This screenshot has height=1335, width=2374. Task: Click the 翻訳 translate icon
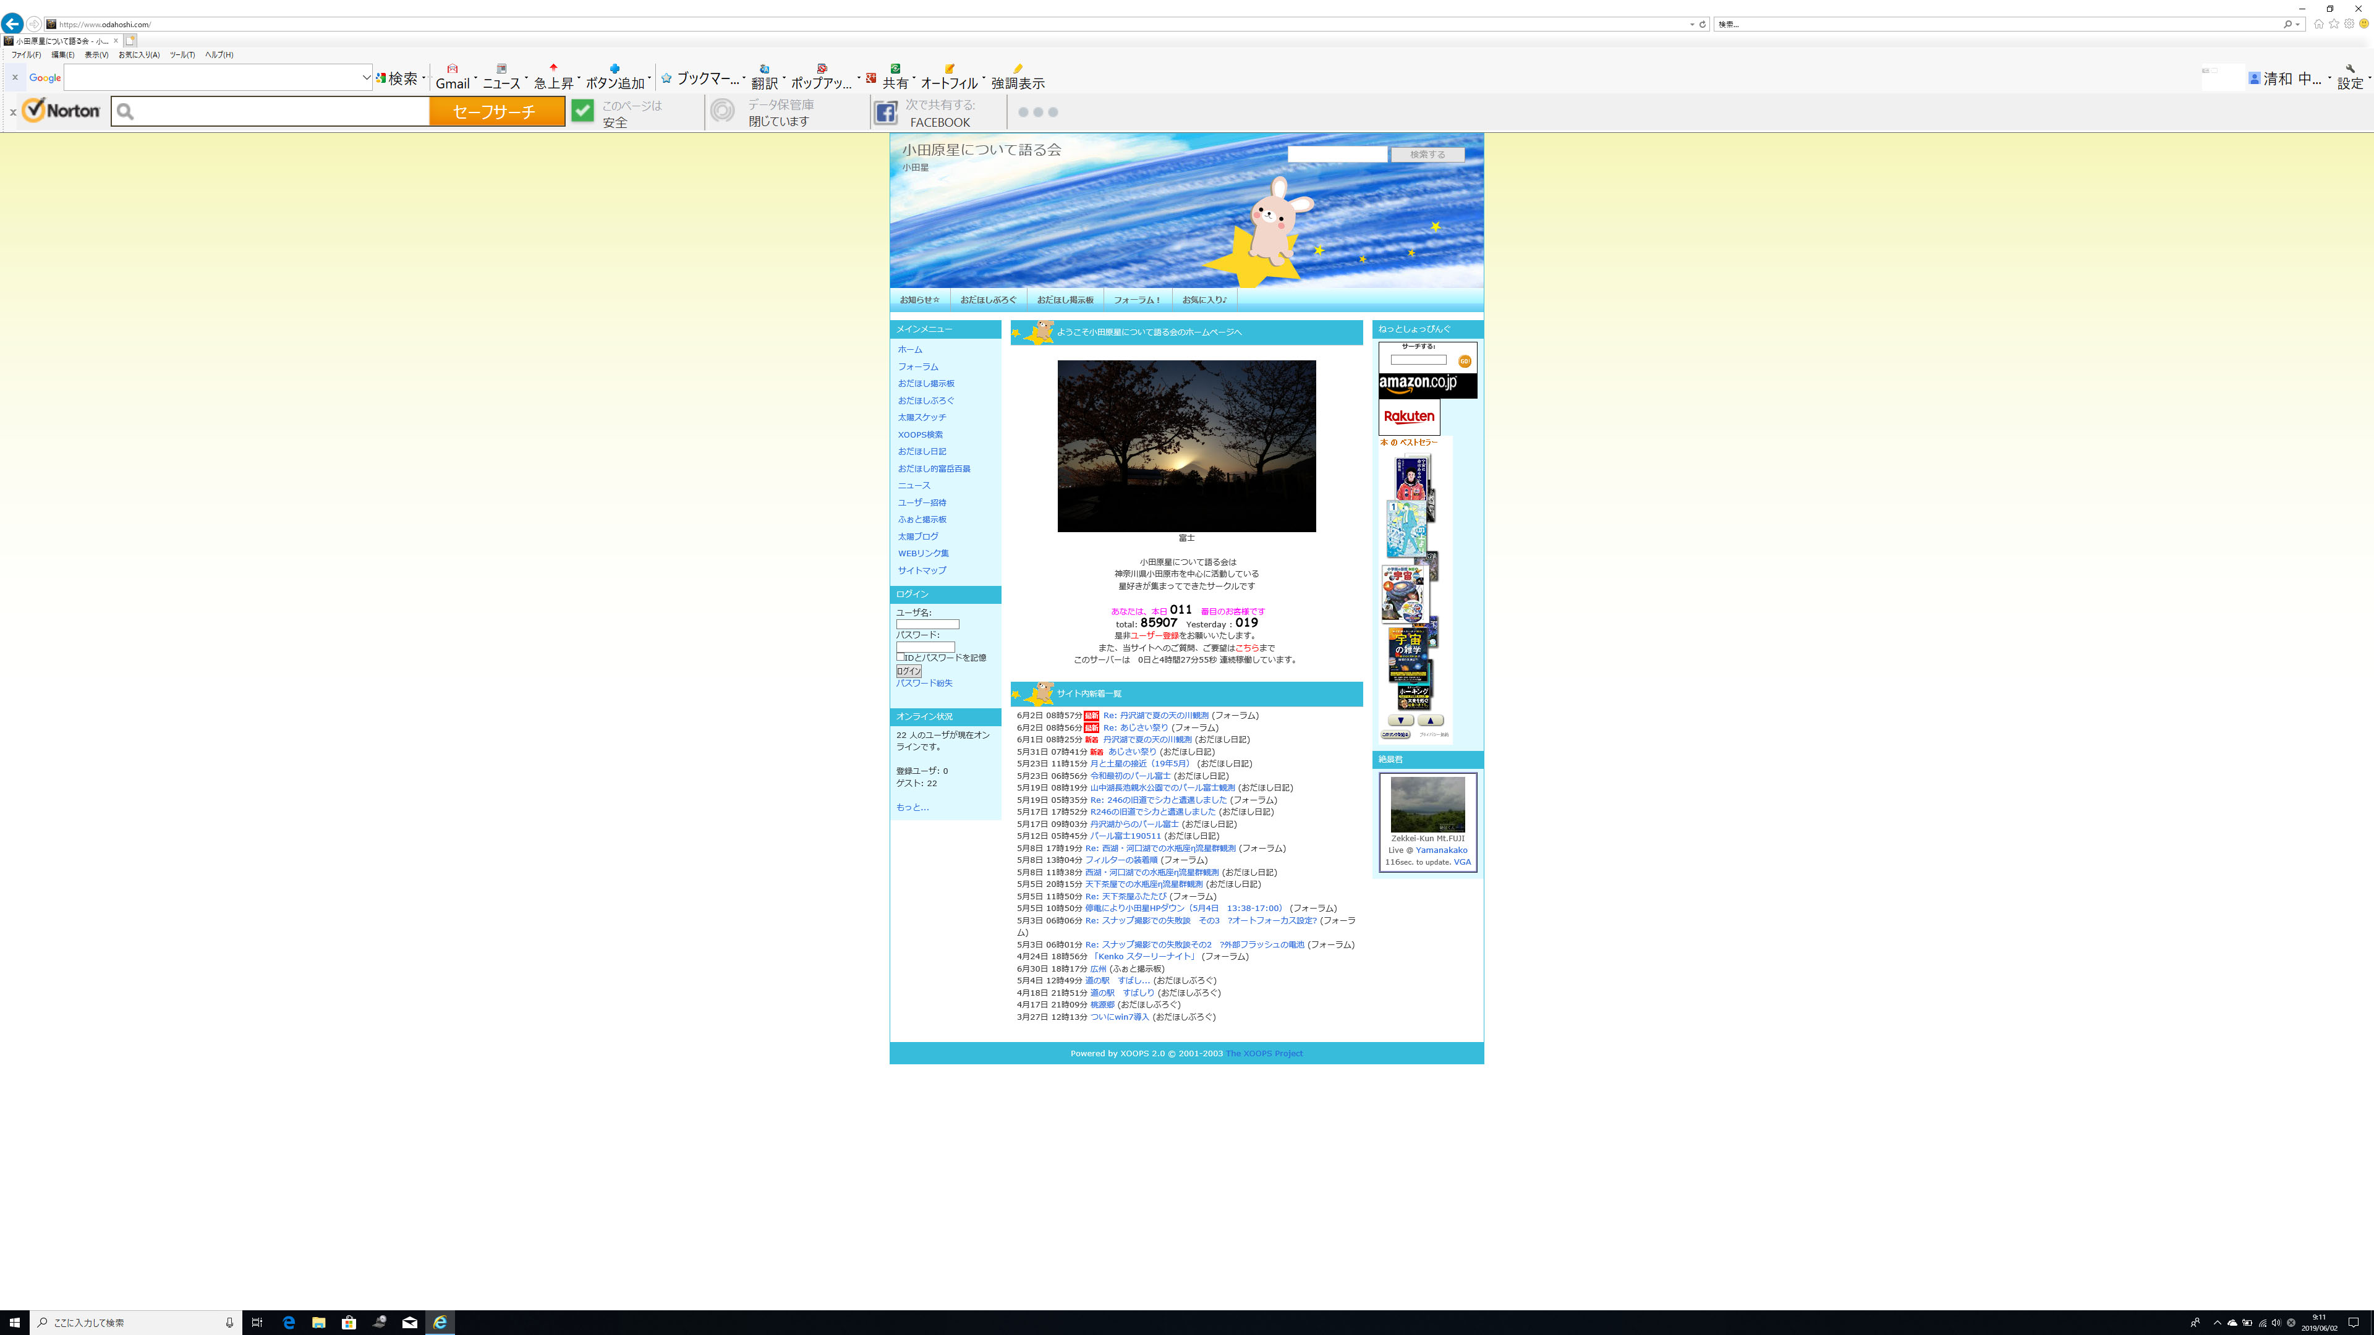pos(764,69)
